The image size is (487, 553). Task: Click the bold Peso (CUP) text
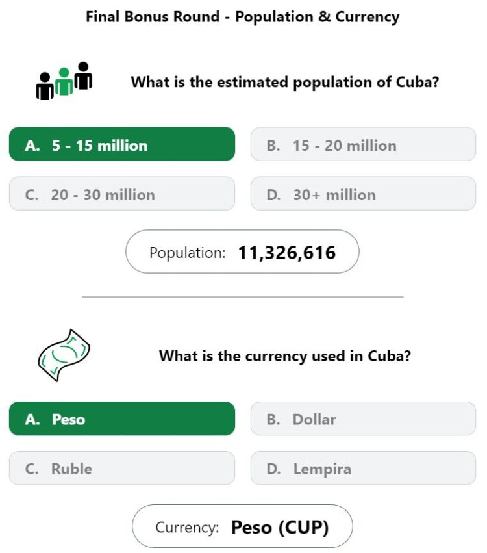pyautogui.click(x=280, y=528)
